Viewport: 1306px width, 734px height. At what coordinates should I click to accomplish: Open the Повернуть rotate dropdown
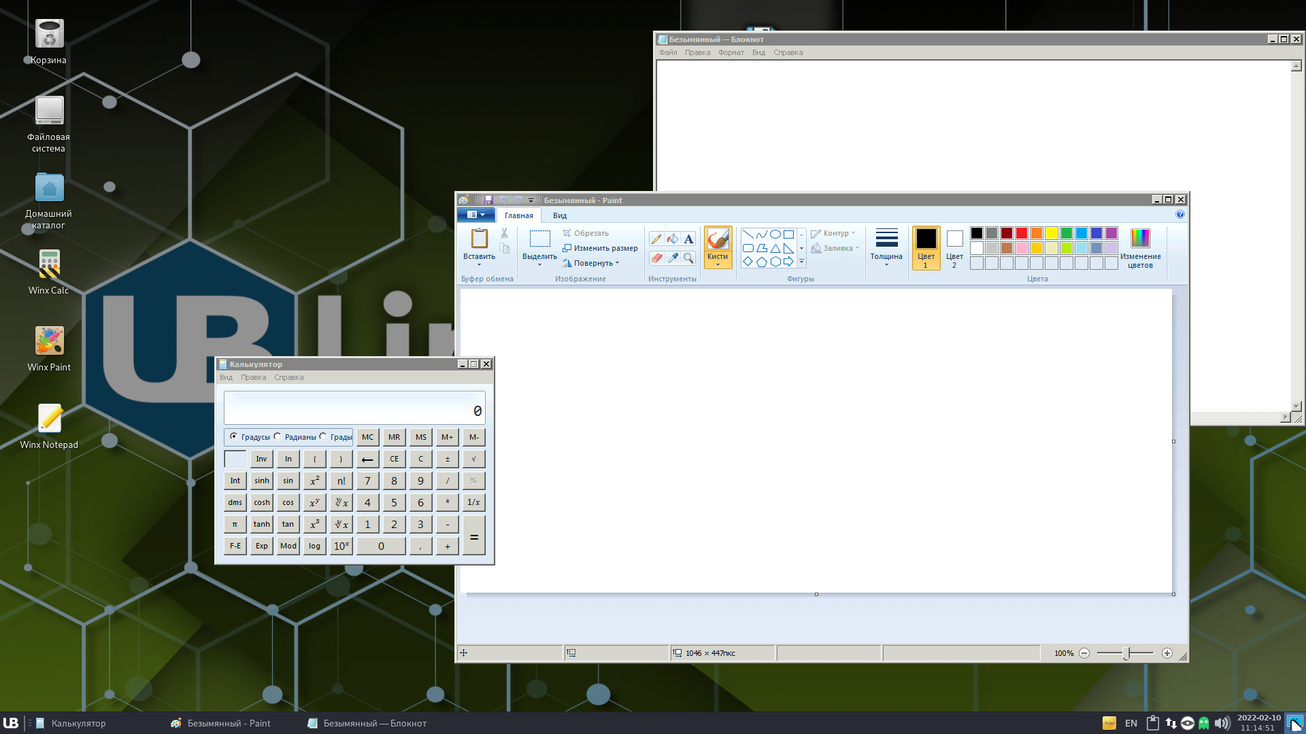tap(593, 263)
